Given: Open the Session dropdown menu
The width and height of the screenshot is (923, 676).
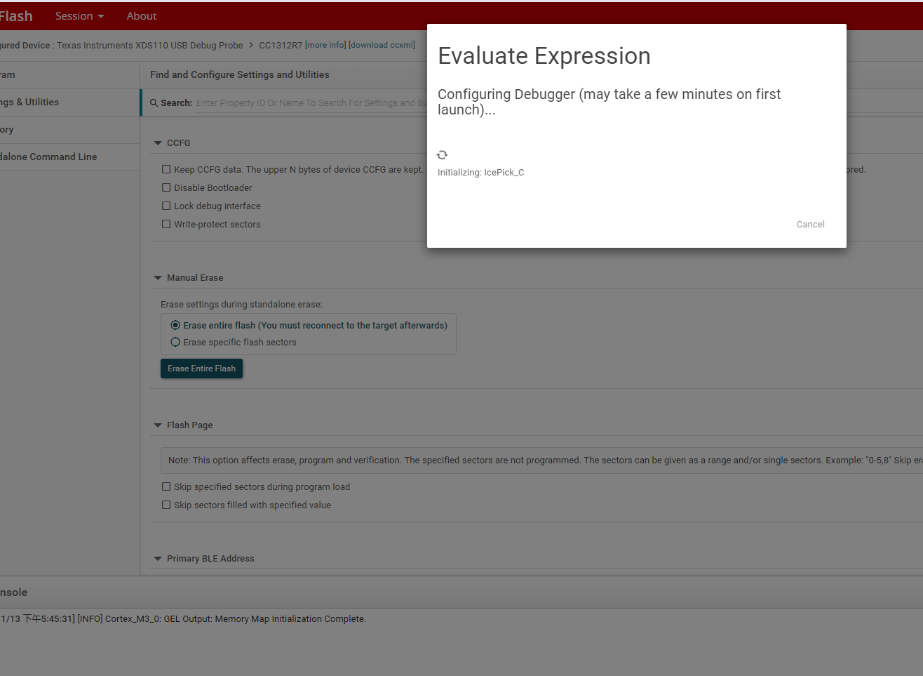Looking at the screenshot, I should (x=79, y=16).
